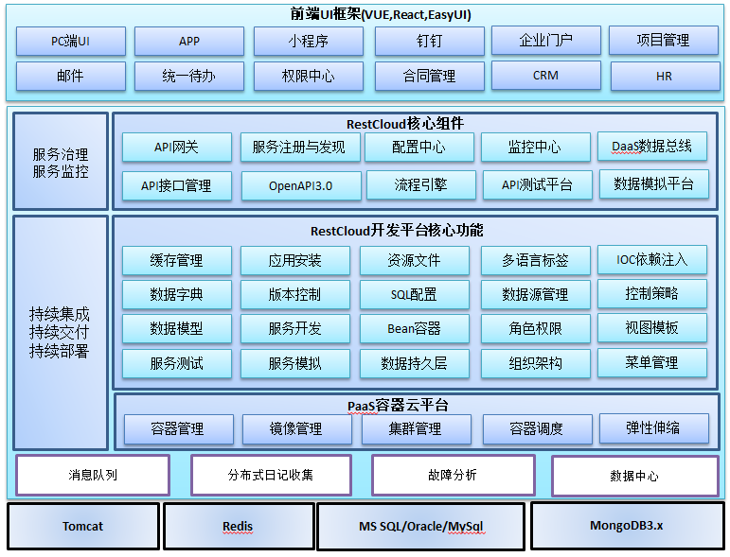Open the 合同管理 block
This screenshot has height=557, width=730.
429,77
